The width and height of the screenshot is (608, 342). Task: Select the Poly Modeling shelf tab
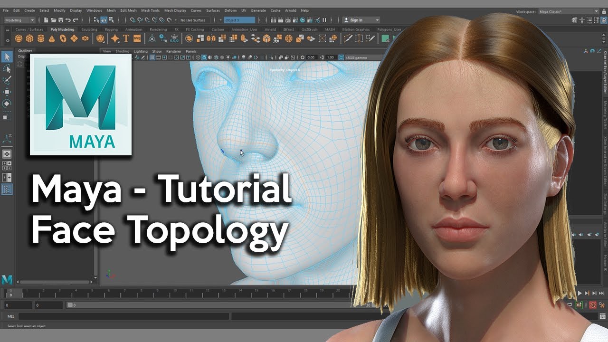(x=62, y=29)
